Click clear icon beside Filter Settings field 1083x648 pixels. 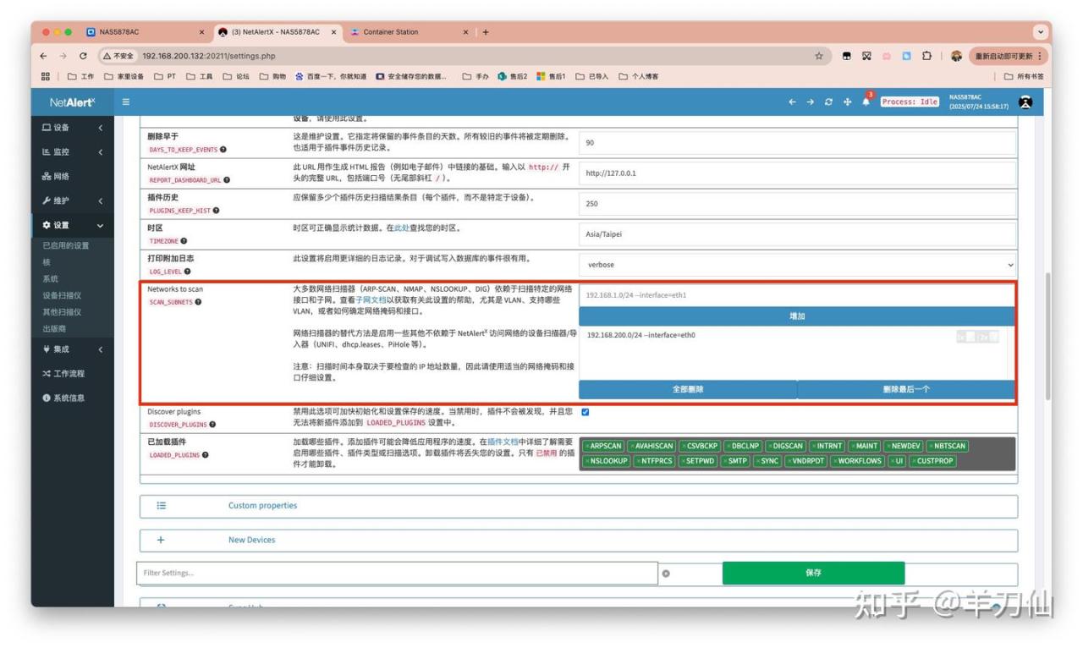coord(666,574)
